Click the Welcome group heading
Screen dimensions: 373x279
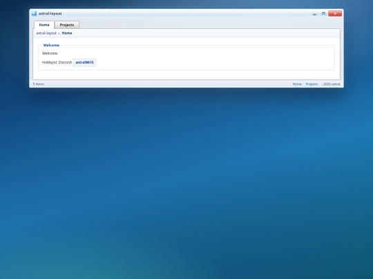[51, 45]
